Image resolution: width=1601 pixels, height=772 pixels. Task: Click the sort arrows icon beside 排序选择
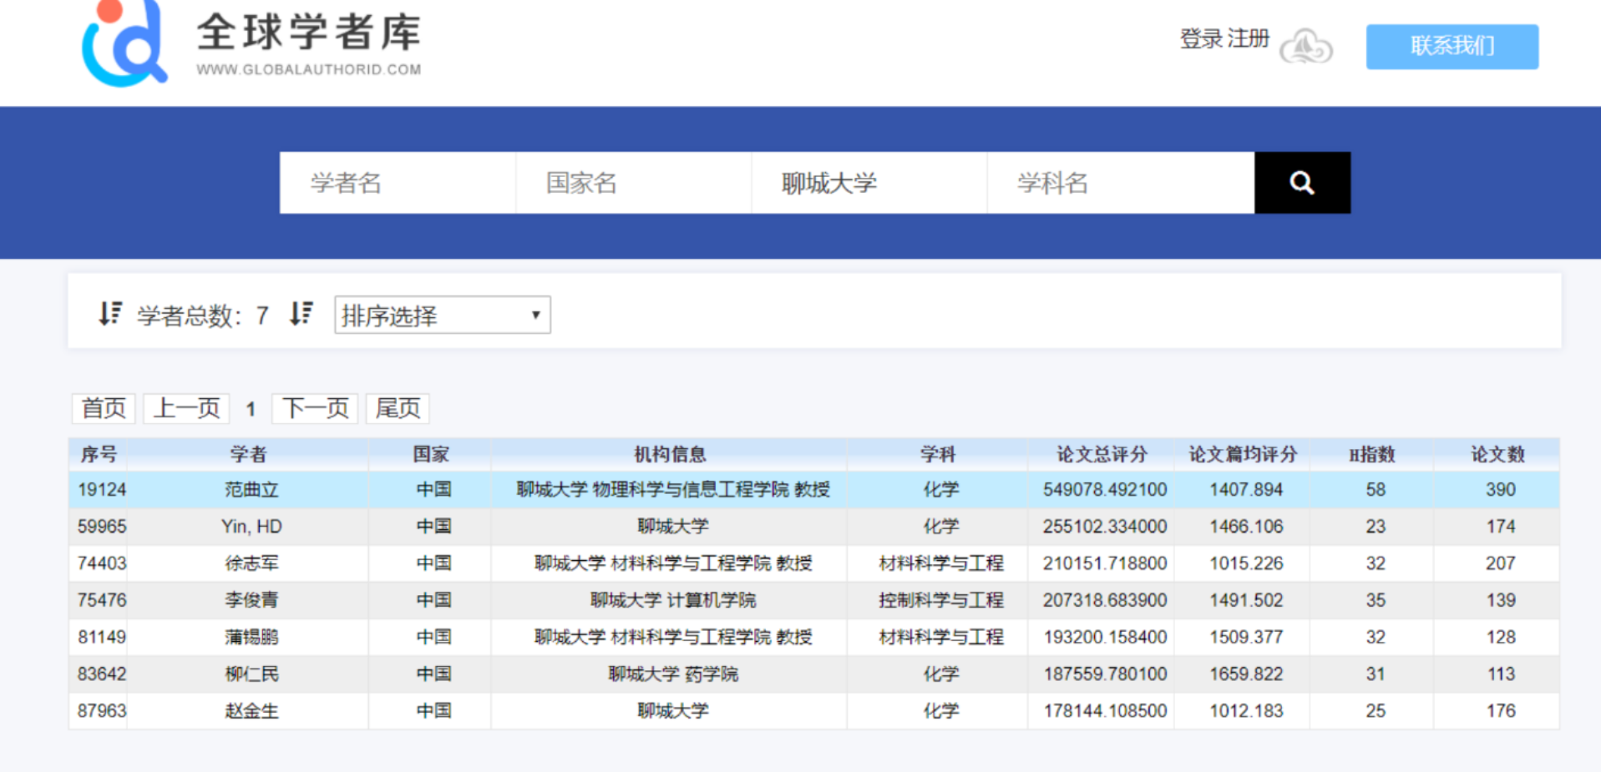301,313
